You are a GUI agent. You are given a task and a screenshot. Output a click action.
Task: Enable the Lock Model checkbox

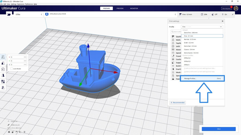tap(12, 69)
